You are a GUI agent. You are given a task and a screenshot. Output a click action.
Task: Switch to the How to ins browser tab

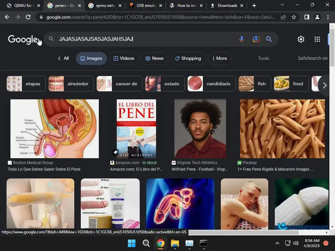(186, 6)
